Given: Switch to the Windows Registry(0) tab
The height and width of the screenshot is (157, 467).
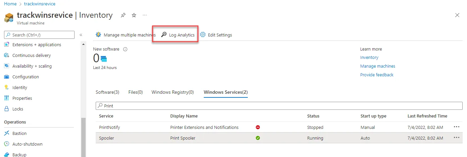Looking at the screenshot, I should [x=173, y=92].
